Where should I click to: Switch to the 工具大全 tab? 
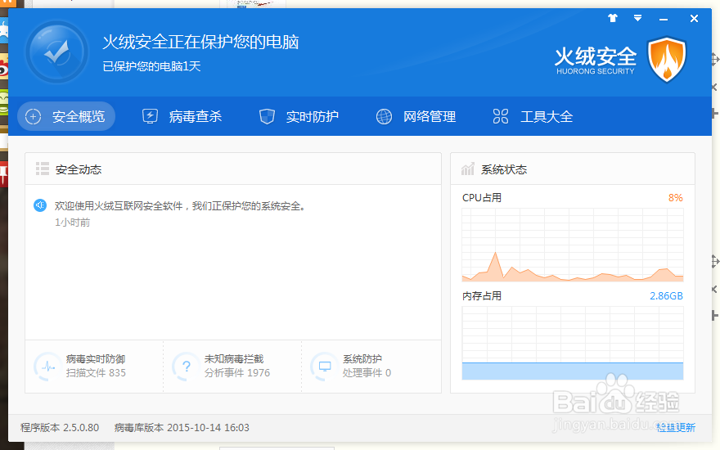pos(533,117)
